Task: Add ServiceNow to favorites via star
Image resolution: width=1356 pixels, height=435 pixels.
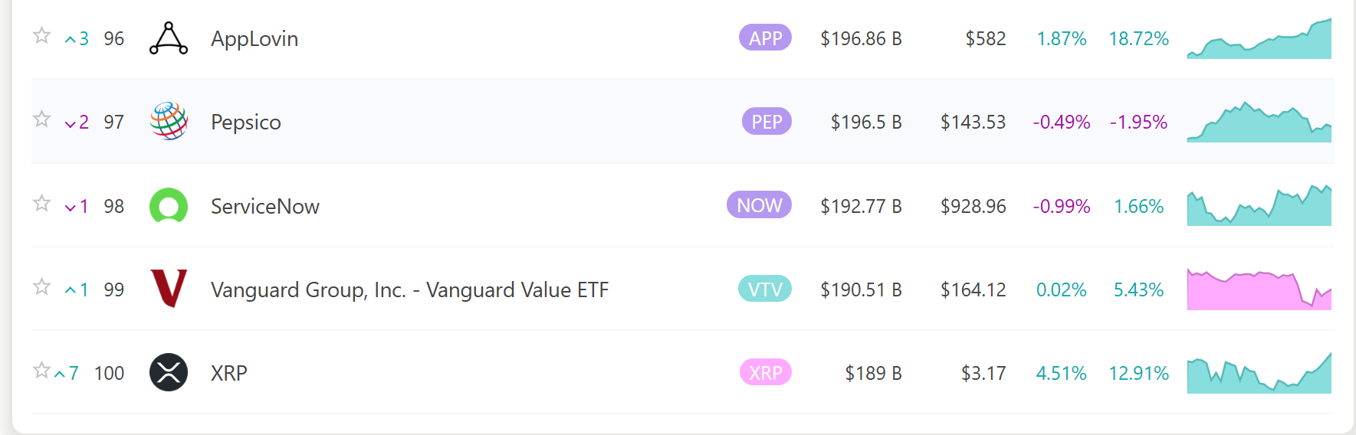Action: [41, 204]
